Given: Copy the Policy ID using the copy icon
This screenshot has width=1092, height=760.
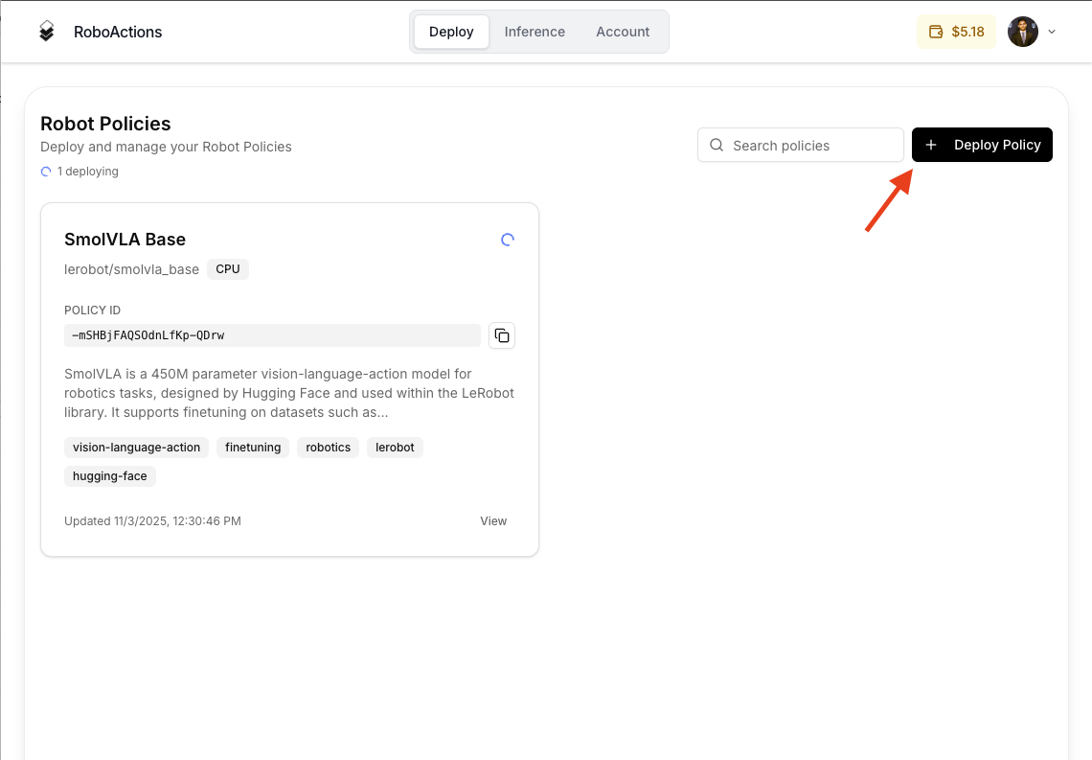Looking at the screenshot, I should coord(502,335).
